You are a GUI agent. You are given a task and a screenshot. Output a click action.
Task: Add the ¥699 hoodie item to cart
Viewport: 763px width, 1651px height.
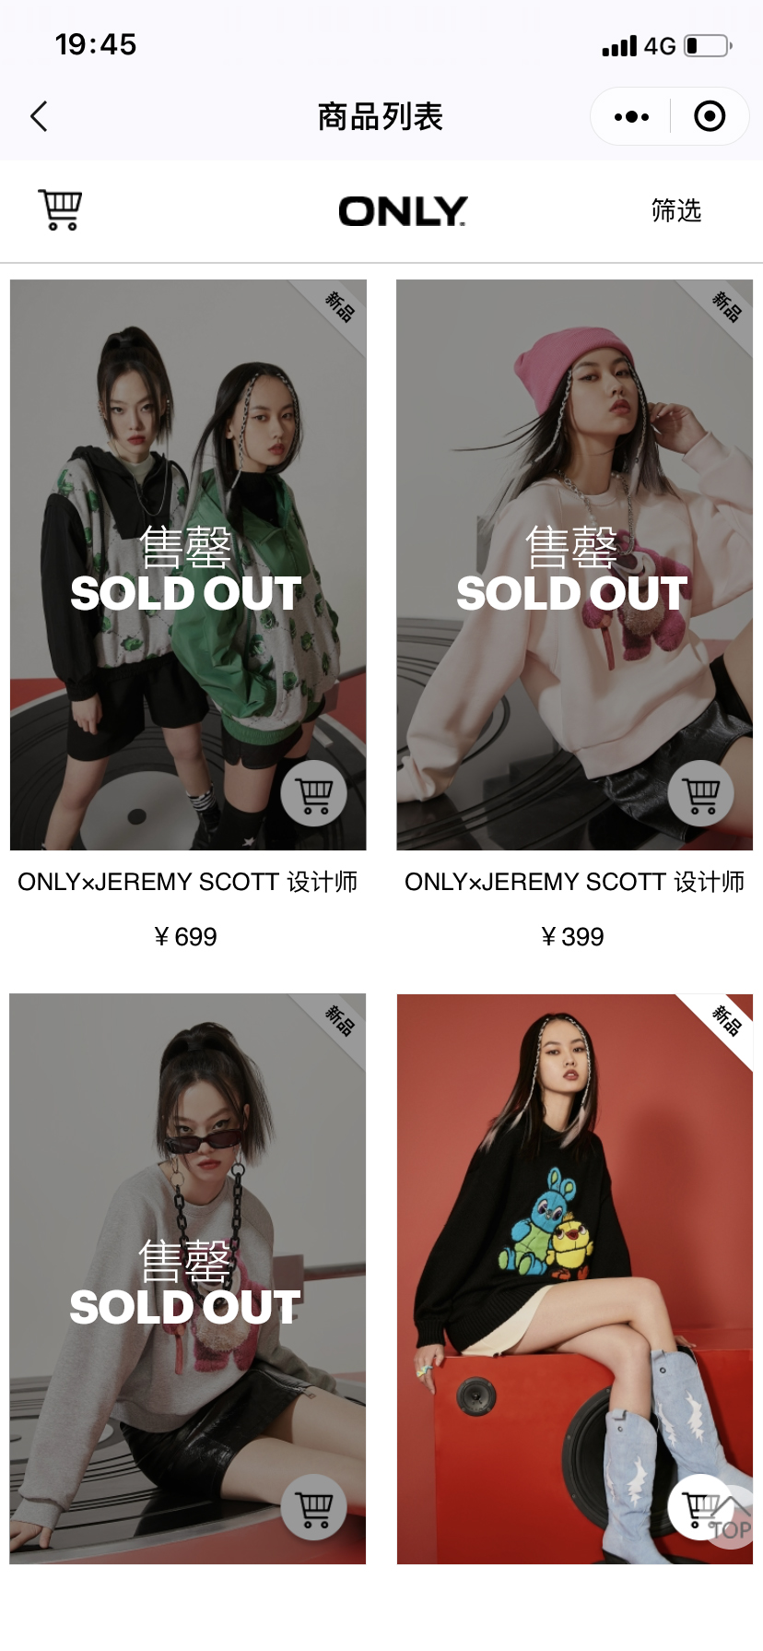(314, 793)
